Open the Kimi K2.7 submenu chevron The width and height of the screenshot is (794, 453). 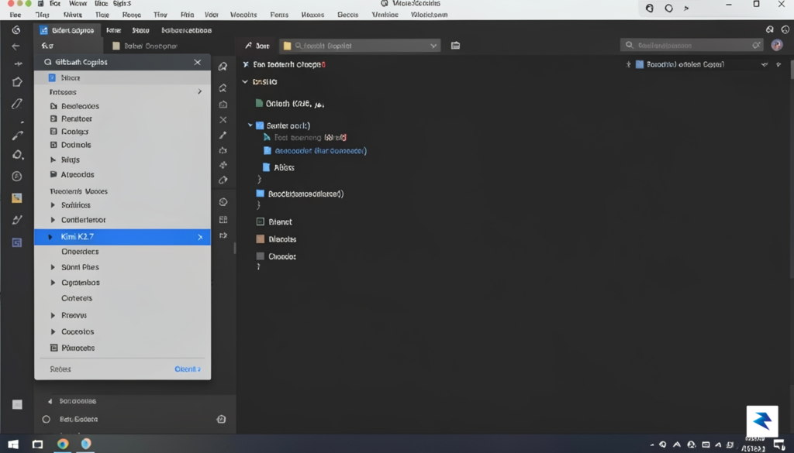tap(200, 237)
